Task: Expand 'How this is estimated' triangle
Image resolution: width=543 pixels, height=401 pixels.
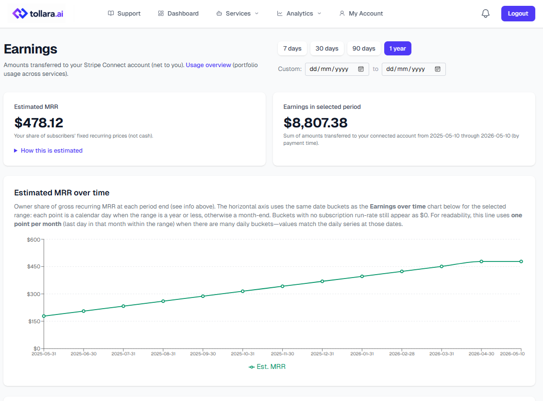Action: [x=16, y=150]
